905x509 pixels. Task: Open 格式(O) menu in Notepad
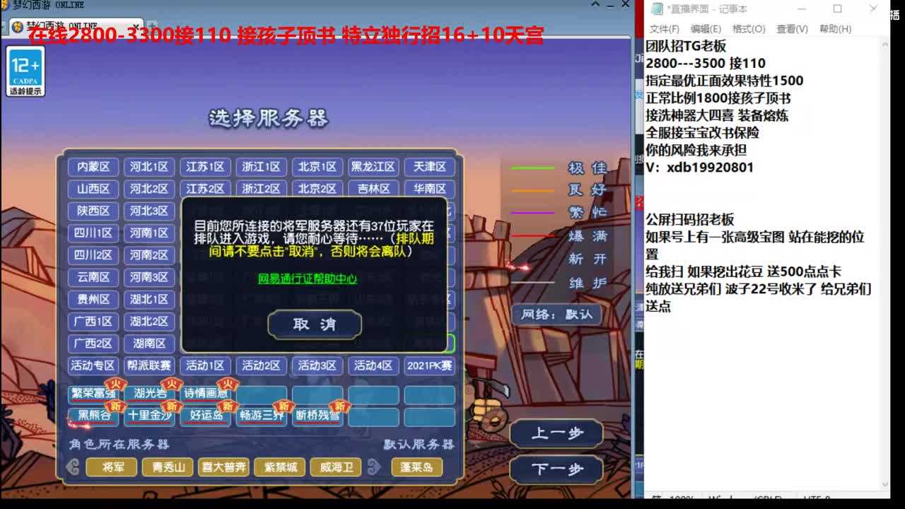[x=749, y=29]
